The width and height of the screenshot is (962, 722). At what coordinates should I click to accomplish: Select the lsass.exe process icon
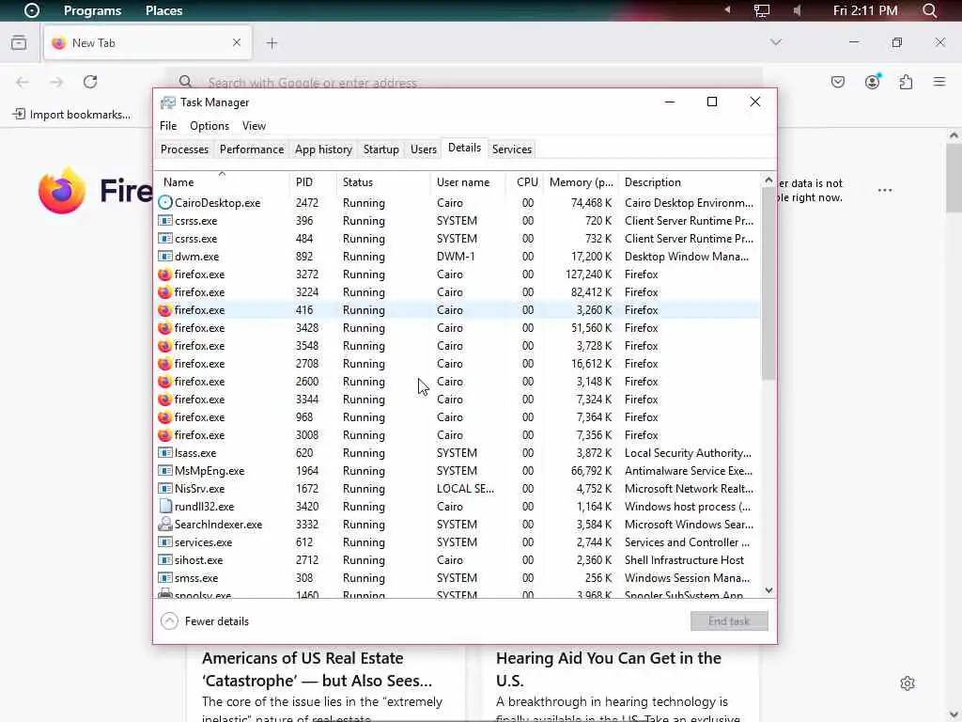coord(165,453)
